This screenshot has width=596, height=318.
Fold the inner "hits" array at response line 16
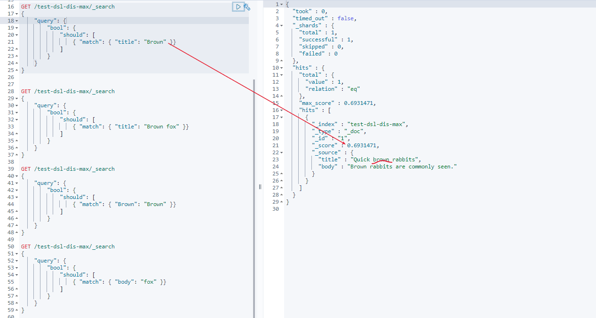(x=281, y=110)
